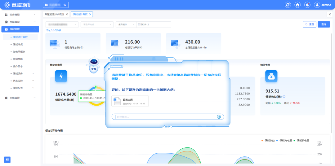Go to home via the house icon
The height and width of the screenshot is (166, 335).
coord(297,5)
